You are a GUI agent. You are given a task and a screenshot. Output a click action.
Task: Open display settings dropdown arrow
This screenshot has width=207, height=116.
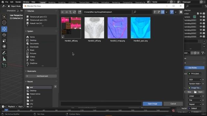tap(167, 12)
